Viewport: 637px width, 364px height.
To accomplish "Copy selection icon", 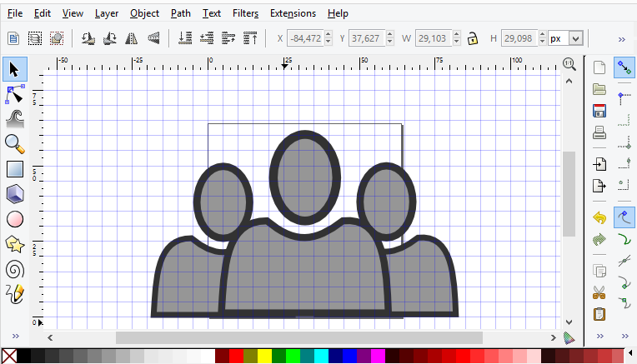I will tap(599, 271).
